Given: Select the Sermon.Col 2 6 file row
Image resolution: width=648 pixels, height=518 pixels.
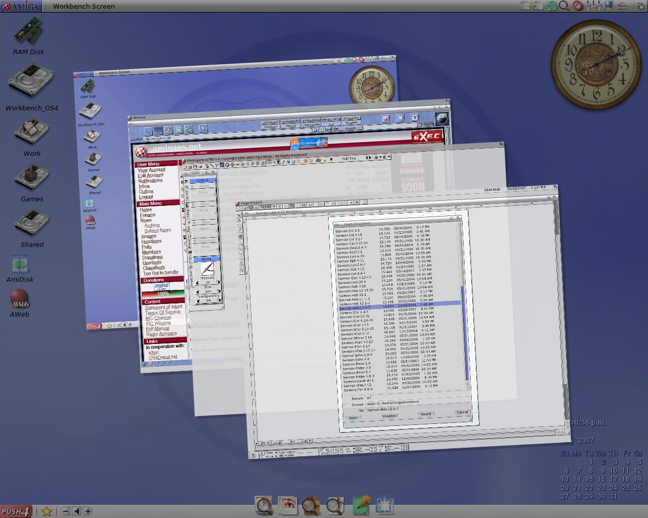Looking at the screenshot, I should click(382, 230).
